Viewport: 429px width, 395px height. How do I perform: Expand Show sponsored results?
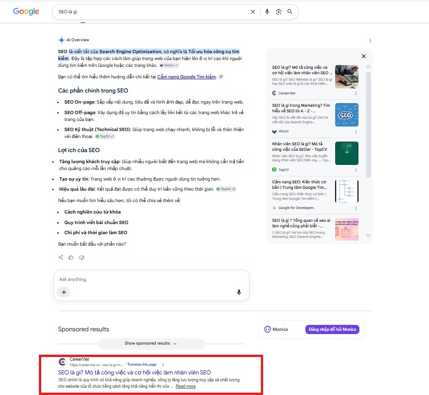pyautogui.click(x=151, y=344)
